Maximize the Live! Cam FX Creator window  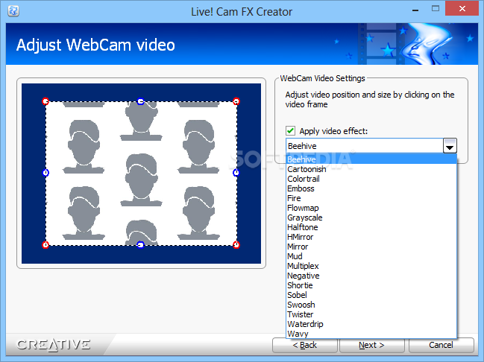[x=436, y=9]
